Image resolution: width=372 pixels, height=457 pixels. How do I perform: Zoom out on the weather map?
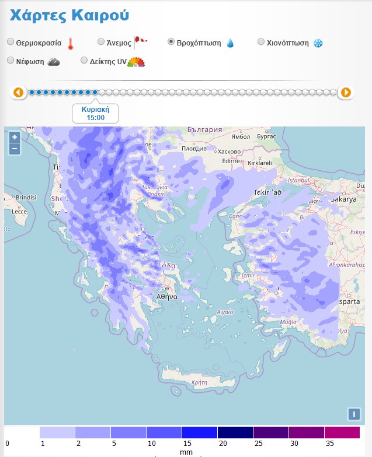[15, 149]
